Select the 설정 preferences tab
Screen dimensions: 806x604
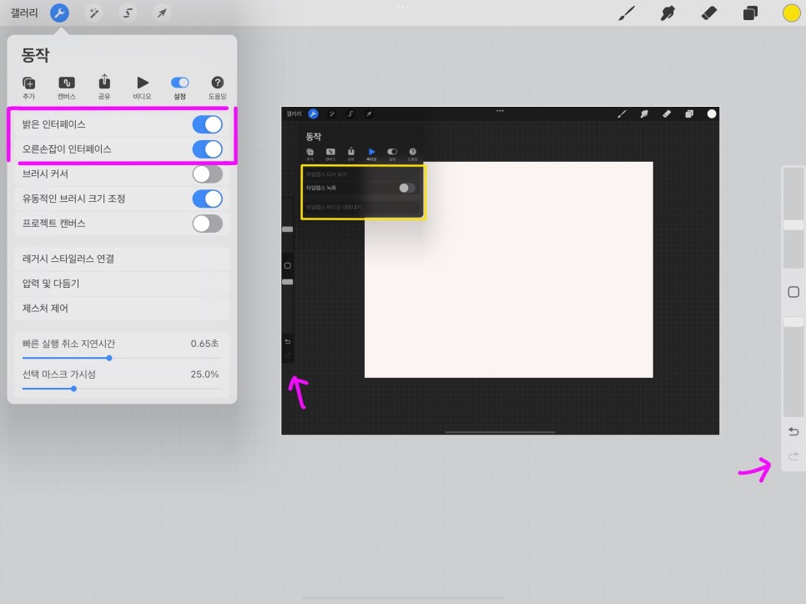(x=180, y=88)
